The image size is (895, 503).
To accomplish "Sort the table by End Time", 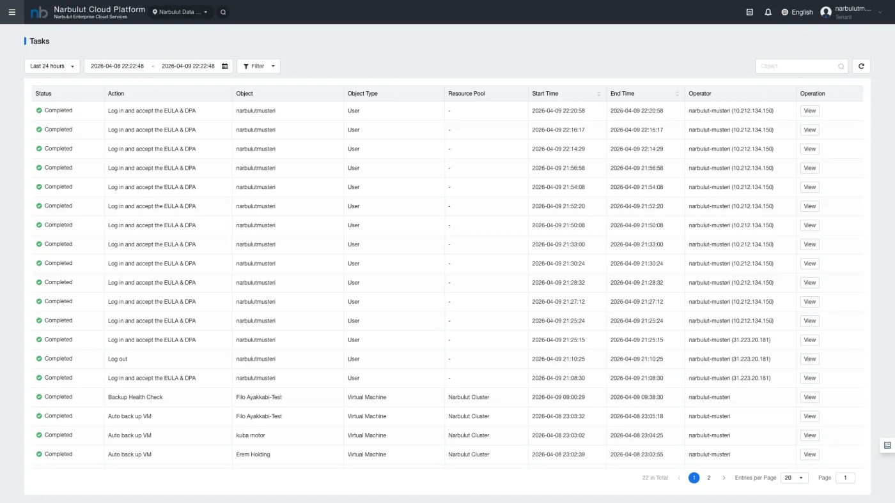I will click(x=677, y=94).
